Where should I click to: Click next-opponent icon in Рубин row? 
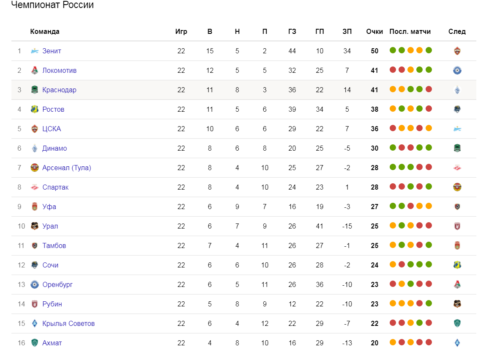click(x=457, y=304)
